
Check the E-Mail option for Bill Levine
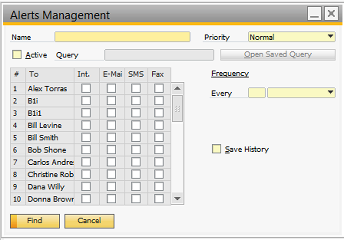coord(111,125)
